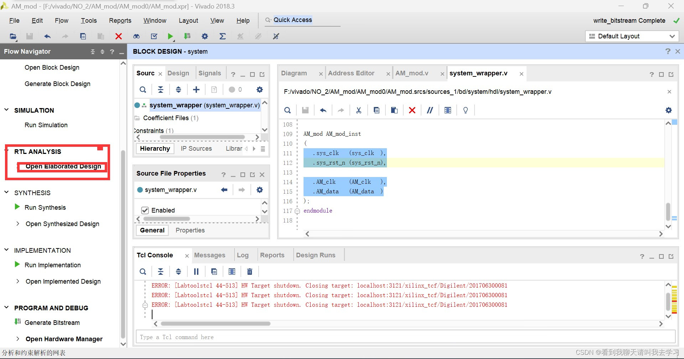Collapse PROGRAM AND DEBUG section
The width and height of the screenshot is (684, 359).
tap(6, 307)
